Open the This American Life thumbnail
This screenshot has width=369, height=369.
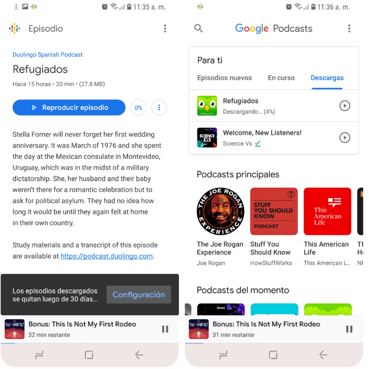pyautogui.click(x=327, y=211)
